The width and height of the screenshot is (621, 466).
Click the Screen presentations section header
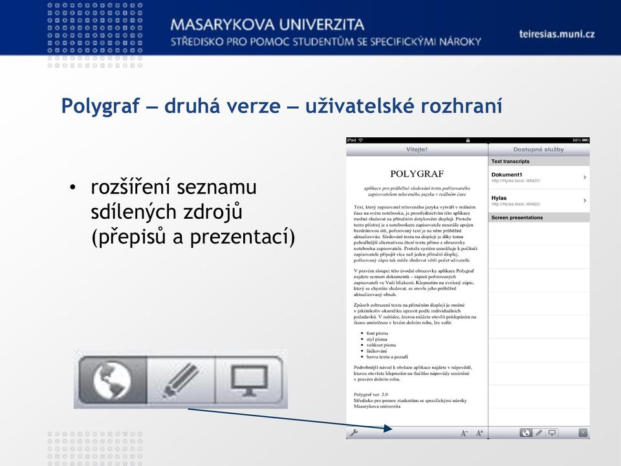539,217
